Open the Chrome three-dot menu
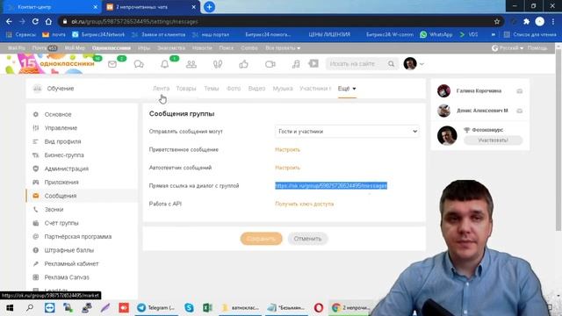 tap(553, 21)
